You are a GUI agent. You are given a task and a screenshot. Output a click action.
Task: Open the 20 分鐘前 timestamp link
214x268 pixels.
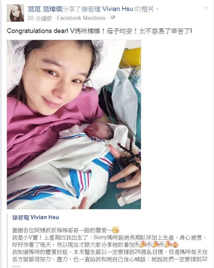pyautogui.click(x=40, y=18)
